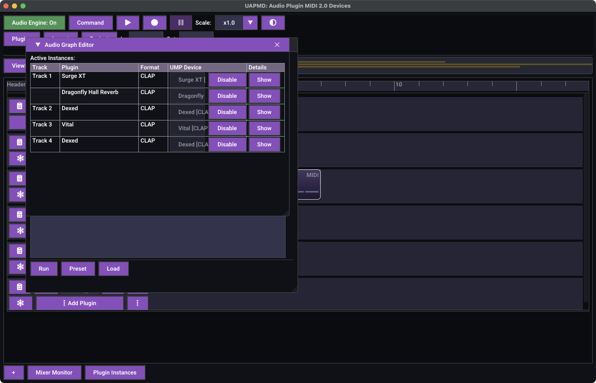Show details for Vital
This screenshot has height=383, width=596.
pos(264,128)
